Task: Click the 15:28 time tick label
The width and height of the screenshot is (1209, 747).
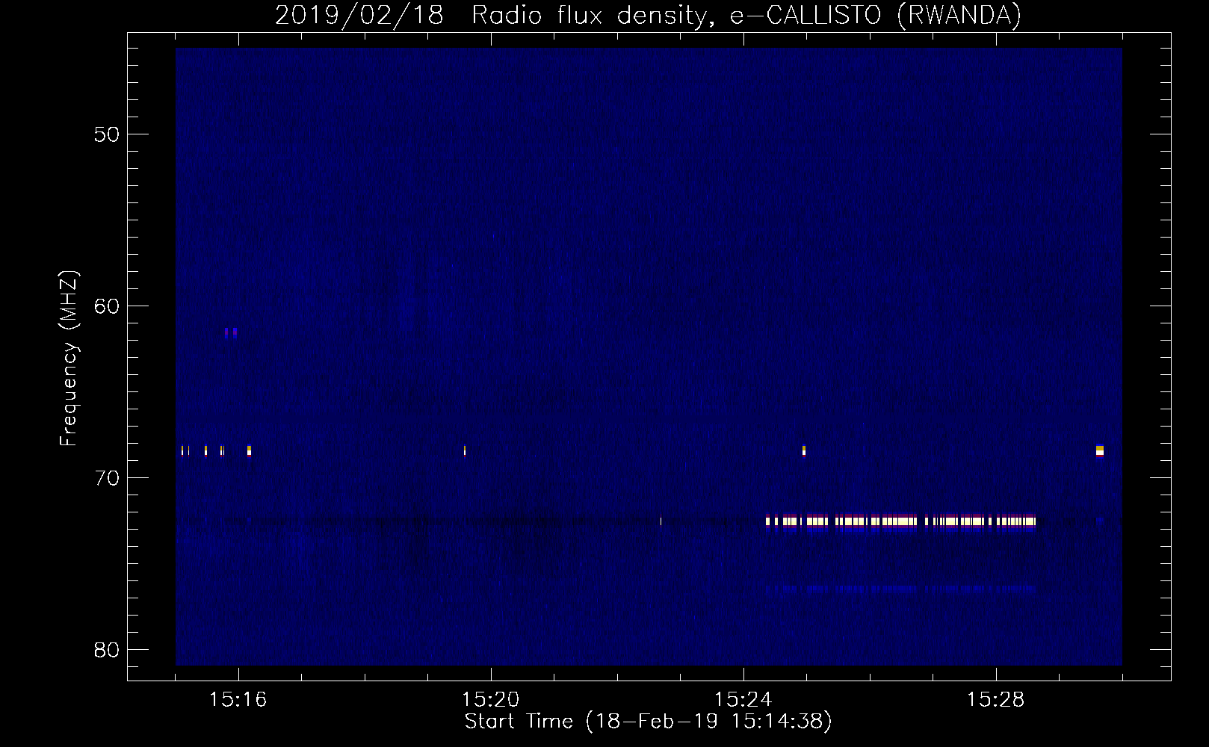Action: coord(995,699)
